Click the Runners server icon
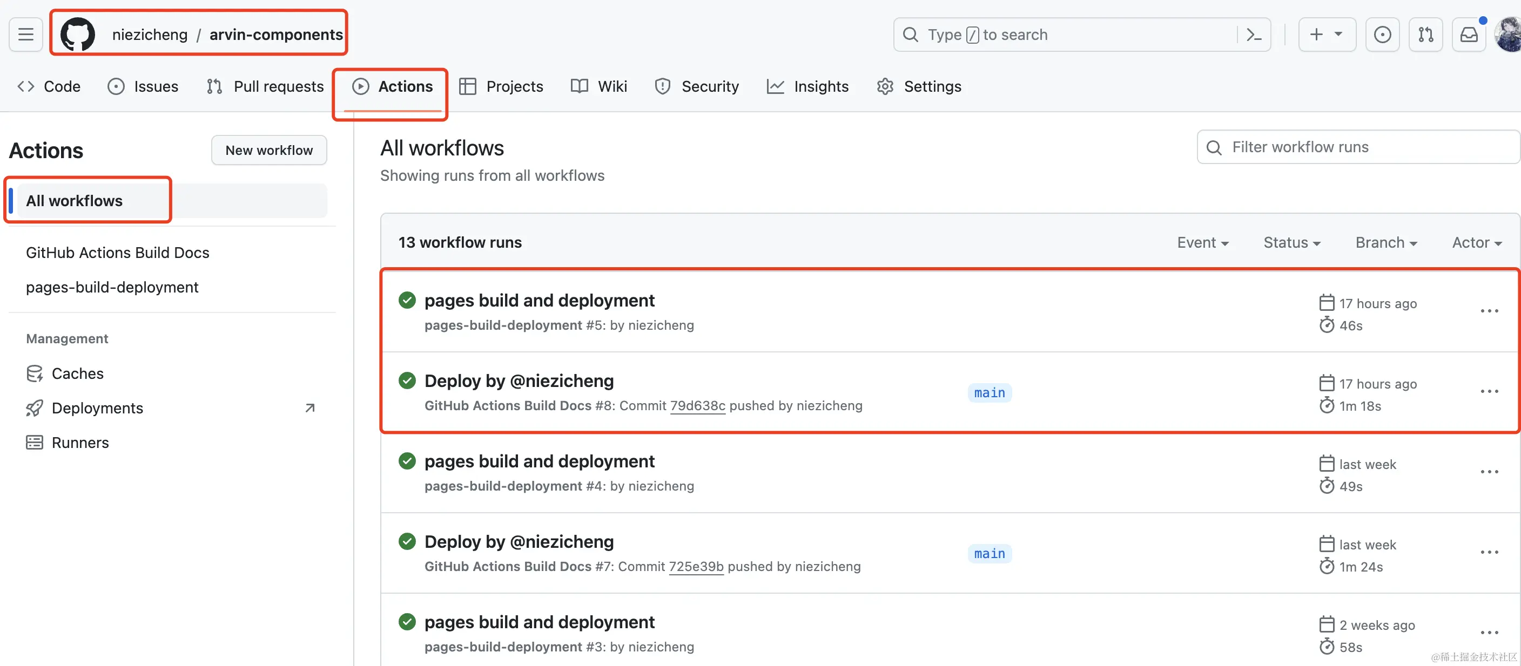This screenshot has width=1521, height=666. click(x=34, y=443)
